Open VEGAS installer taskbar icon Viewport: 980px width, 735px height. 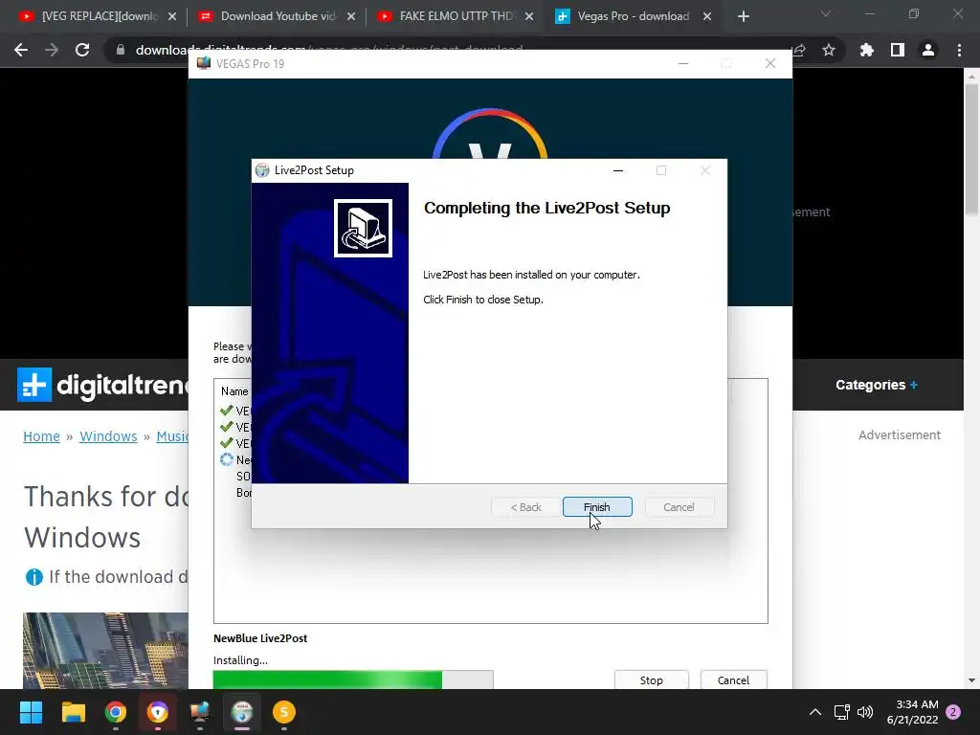(x=200, y=712)
